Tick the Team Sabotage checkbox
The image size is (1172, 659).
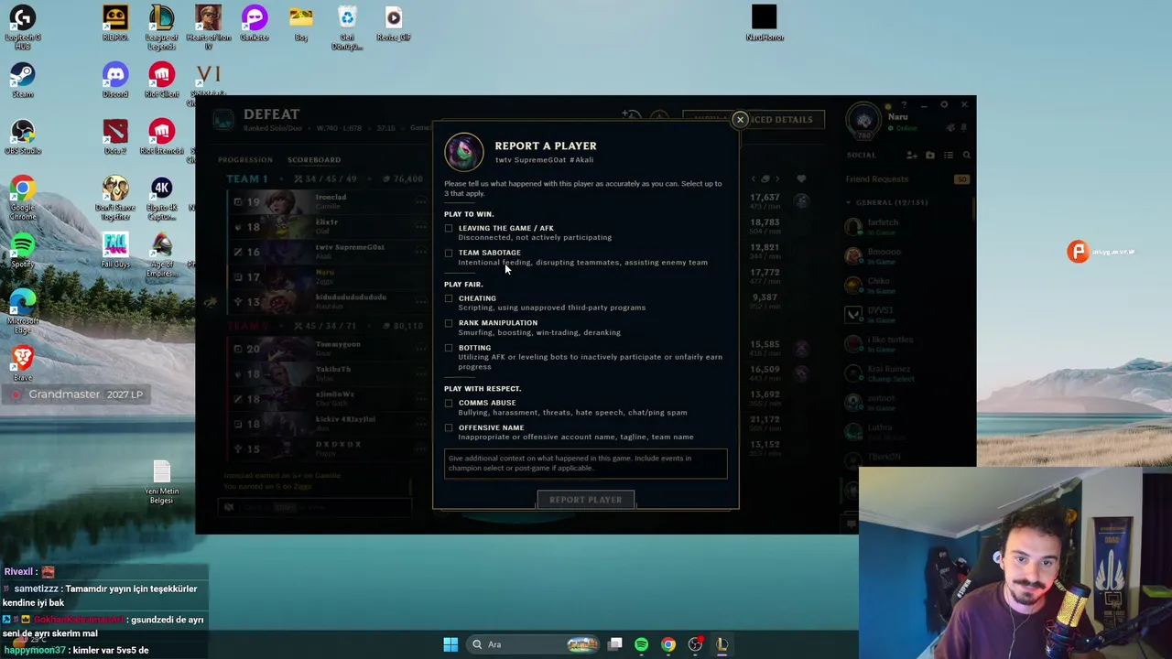tap(449, 253)
